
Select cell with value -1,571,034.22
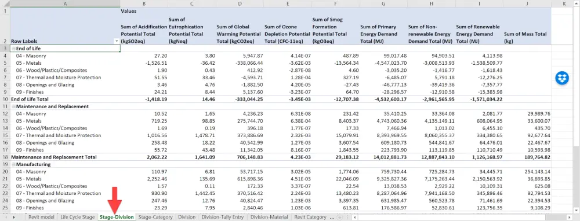pos(480,99)
